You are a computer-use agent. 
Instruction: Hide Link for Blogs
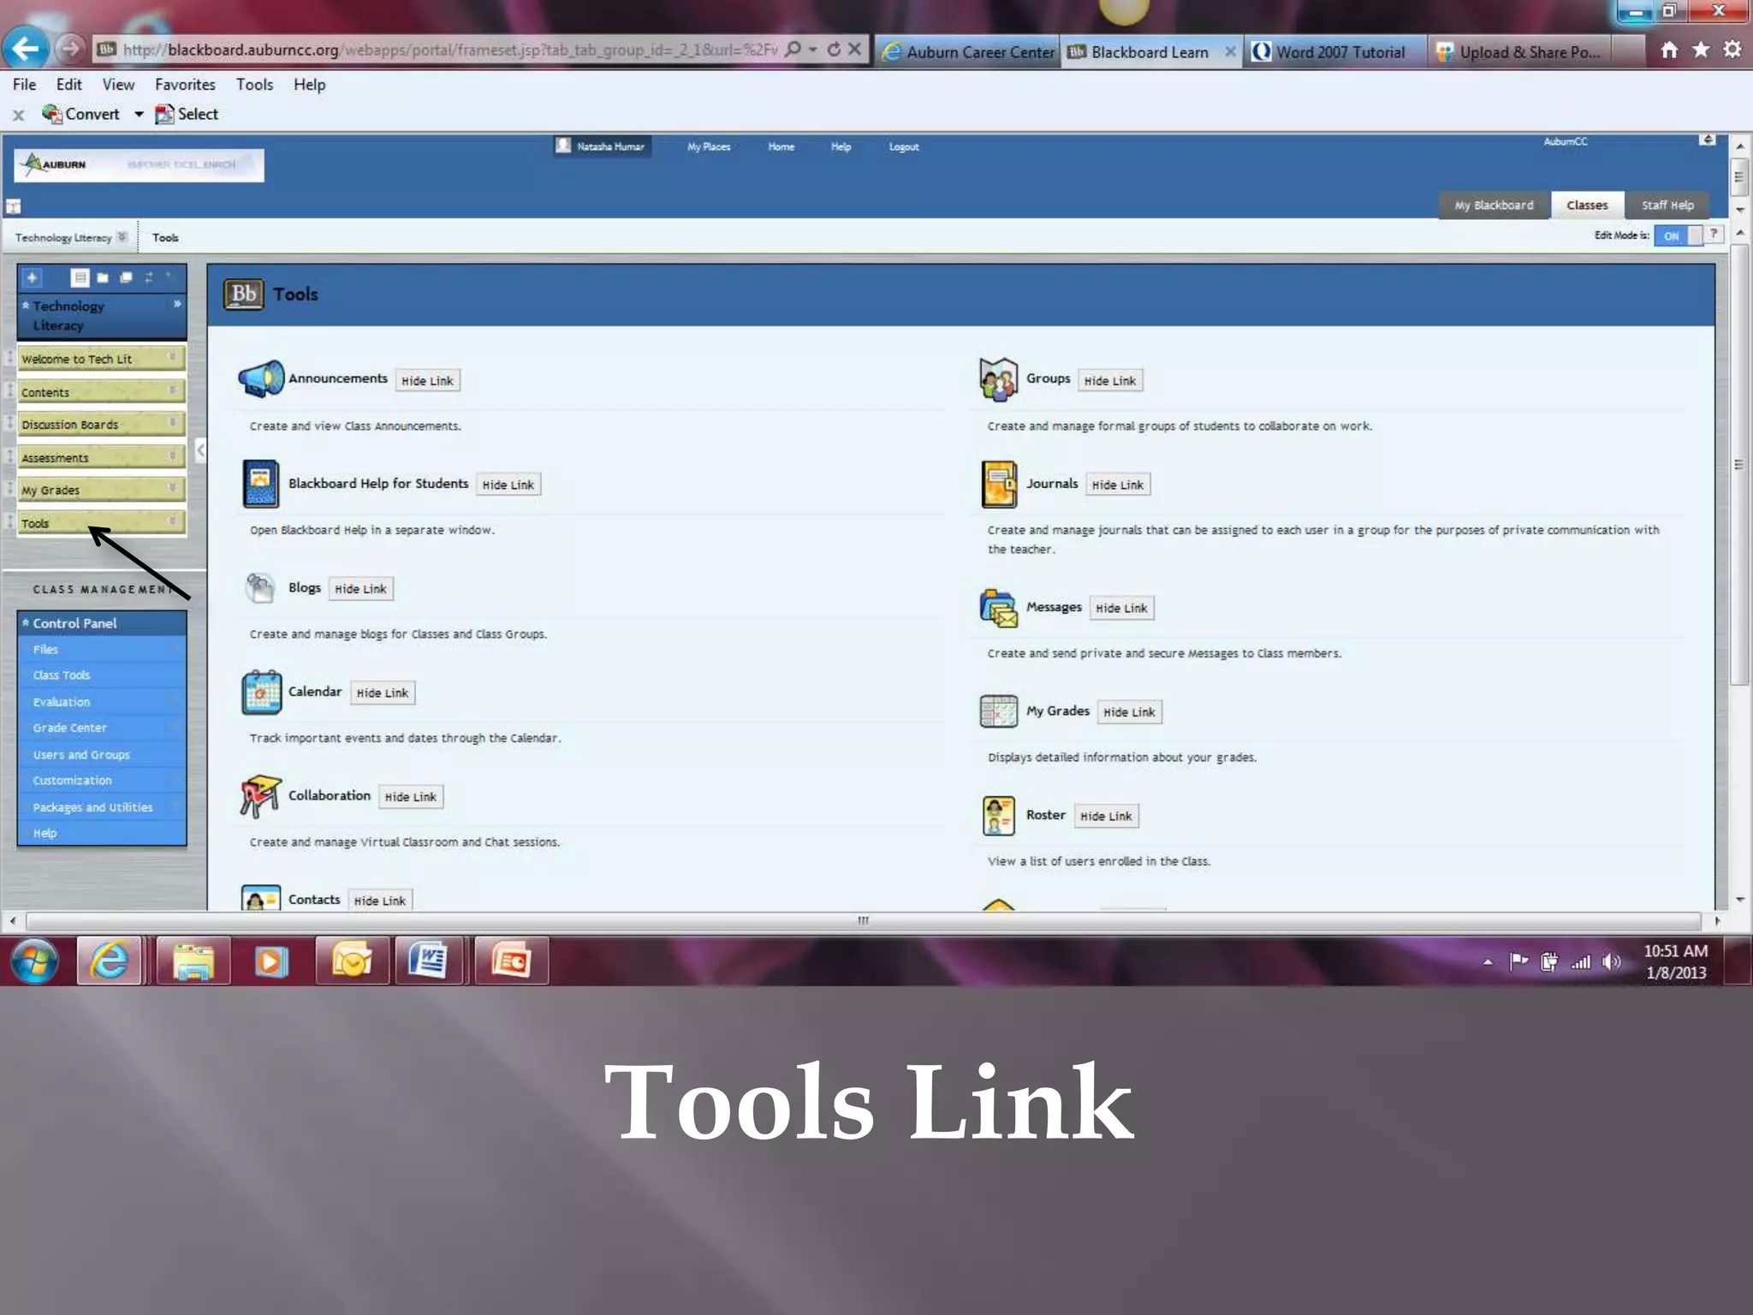[360, 589]
